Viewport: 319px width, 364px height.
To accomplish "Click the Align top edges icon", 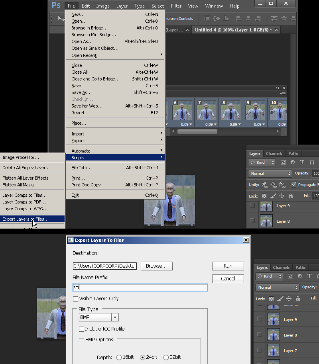I will pyautogui.click(x=207, y=18).
